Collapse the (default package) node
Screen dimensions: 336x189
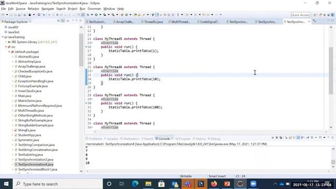coord(9,51)
